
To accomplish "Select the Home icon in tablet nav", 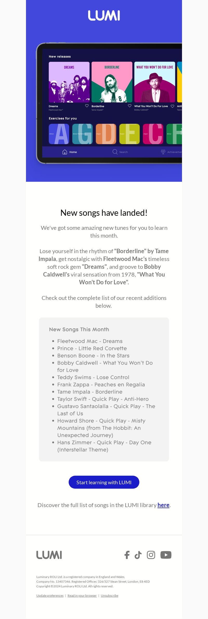I will tap(65, 152).
